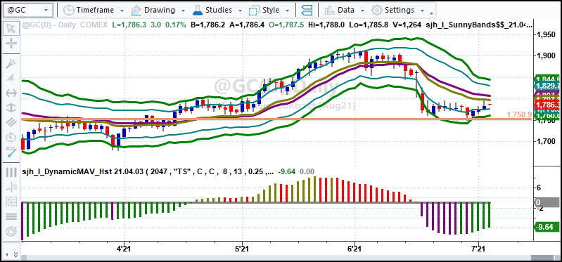Open the @GC symbol dropdown arrow
This screenshot has height=262, width=562.
point(46,11)
